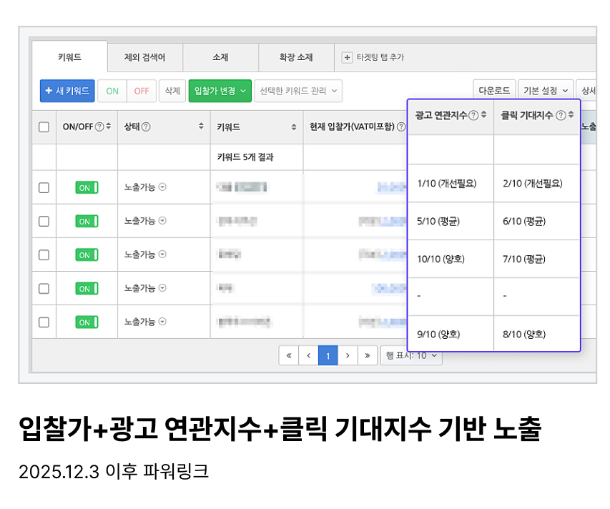Go back a page with the ‹ arrow
The image size is (610, 509).
308,355
